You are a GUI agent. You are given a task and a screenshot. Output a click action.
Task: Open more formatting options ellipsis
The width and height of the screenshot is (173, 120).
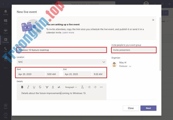pyautogui.click(x=101, y=87)
